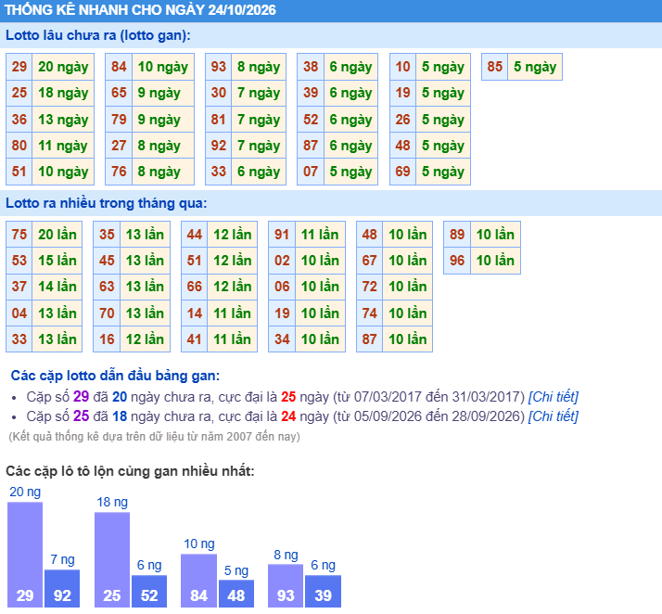Select the tall bar labeled 29 in the chart
This screenshot has width=662, height=614.
tap(25, 555)
